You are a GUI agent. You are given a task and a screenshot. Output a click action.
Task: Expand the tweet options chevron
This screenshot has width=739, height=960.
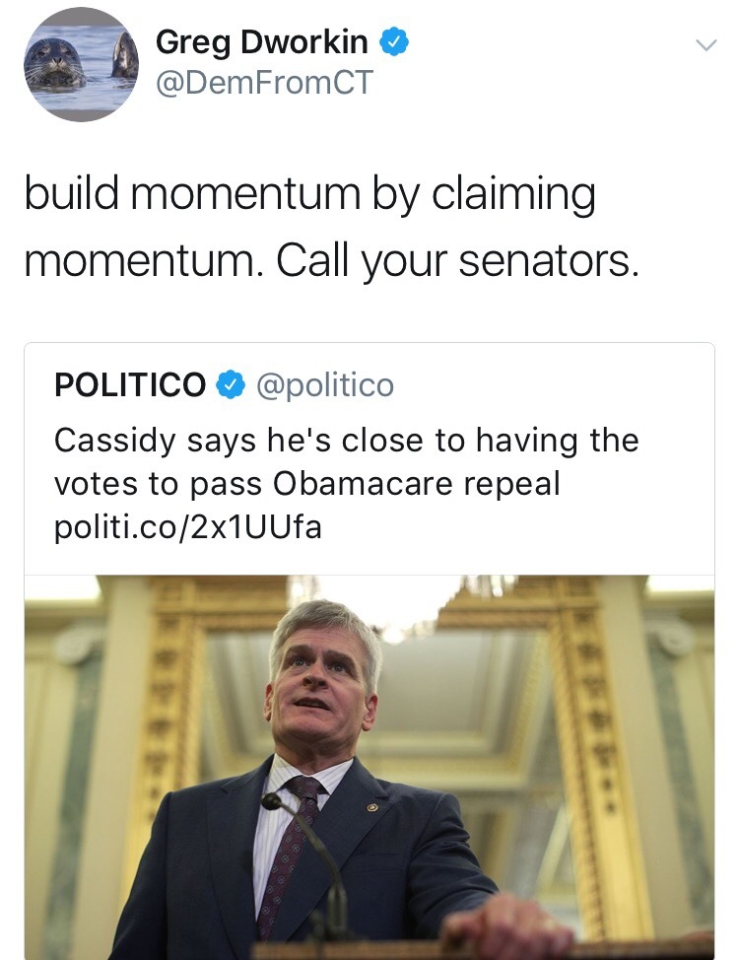(704, 44)
